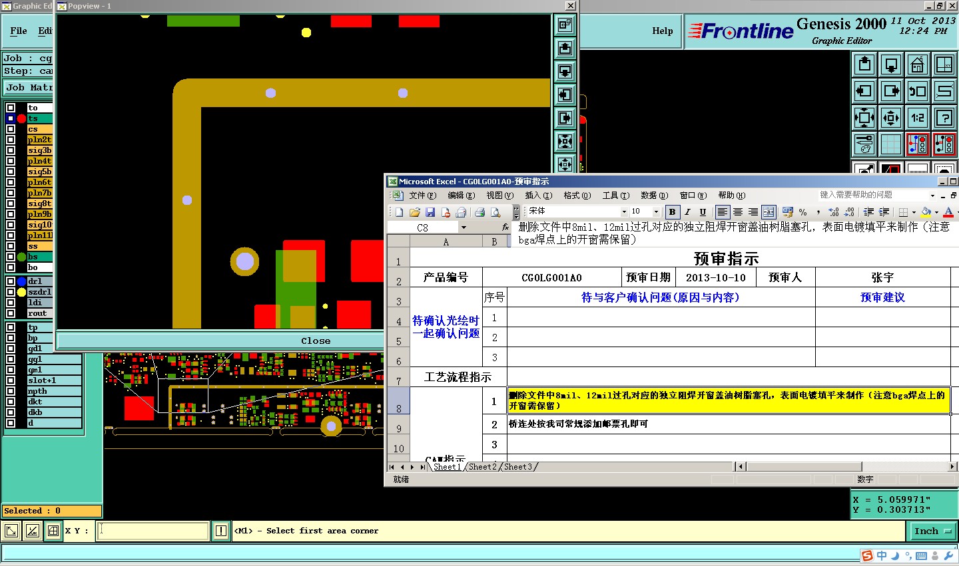959x566 pixels.
Task: Click Italic in Excel toolbar
Action: pyautogui.click(x=687, y=212)
